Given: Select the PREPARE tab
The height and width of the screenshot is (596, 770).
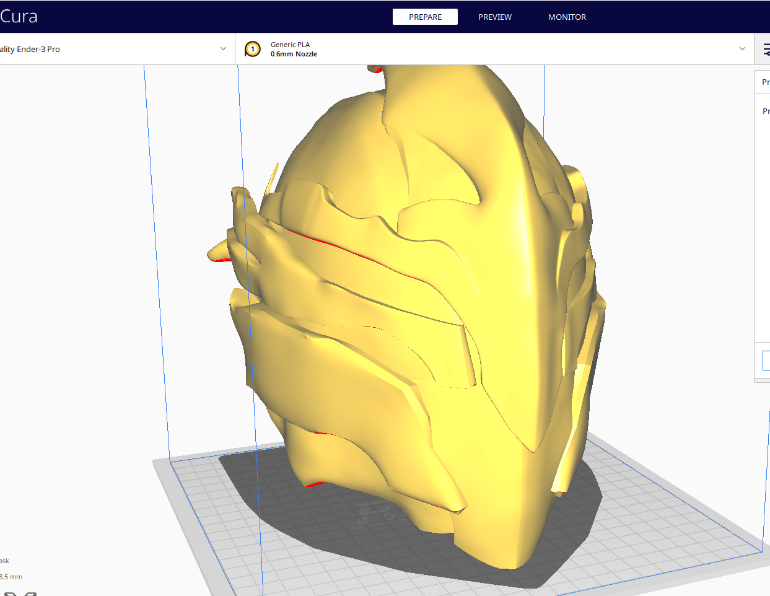Looking at the screenshot, I should (425, 17).
